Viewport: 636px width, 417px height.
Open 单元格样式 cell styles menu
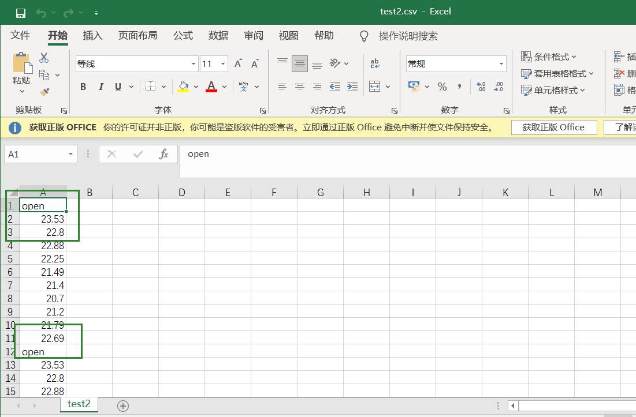click(553, 91)
